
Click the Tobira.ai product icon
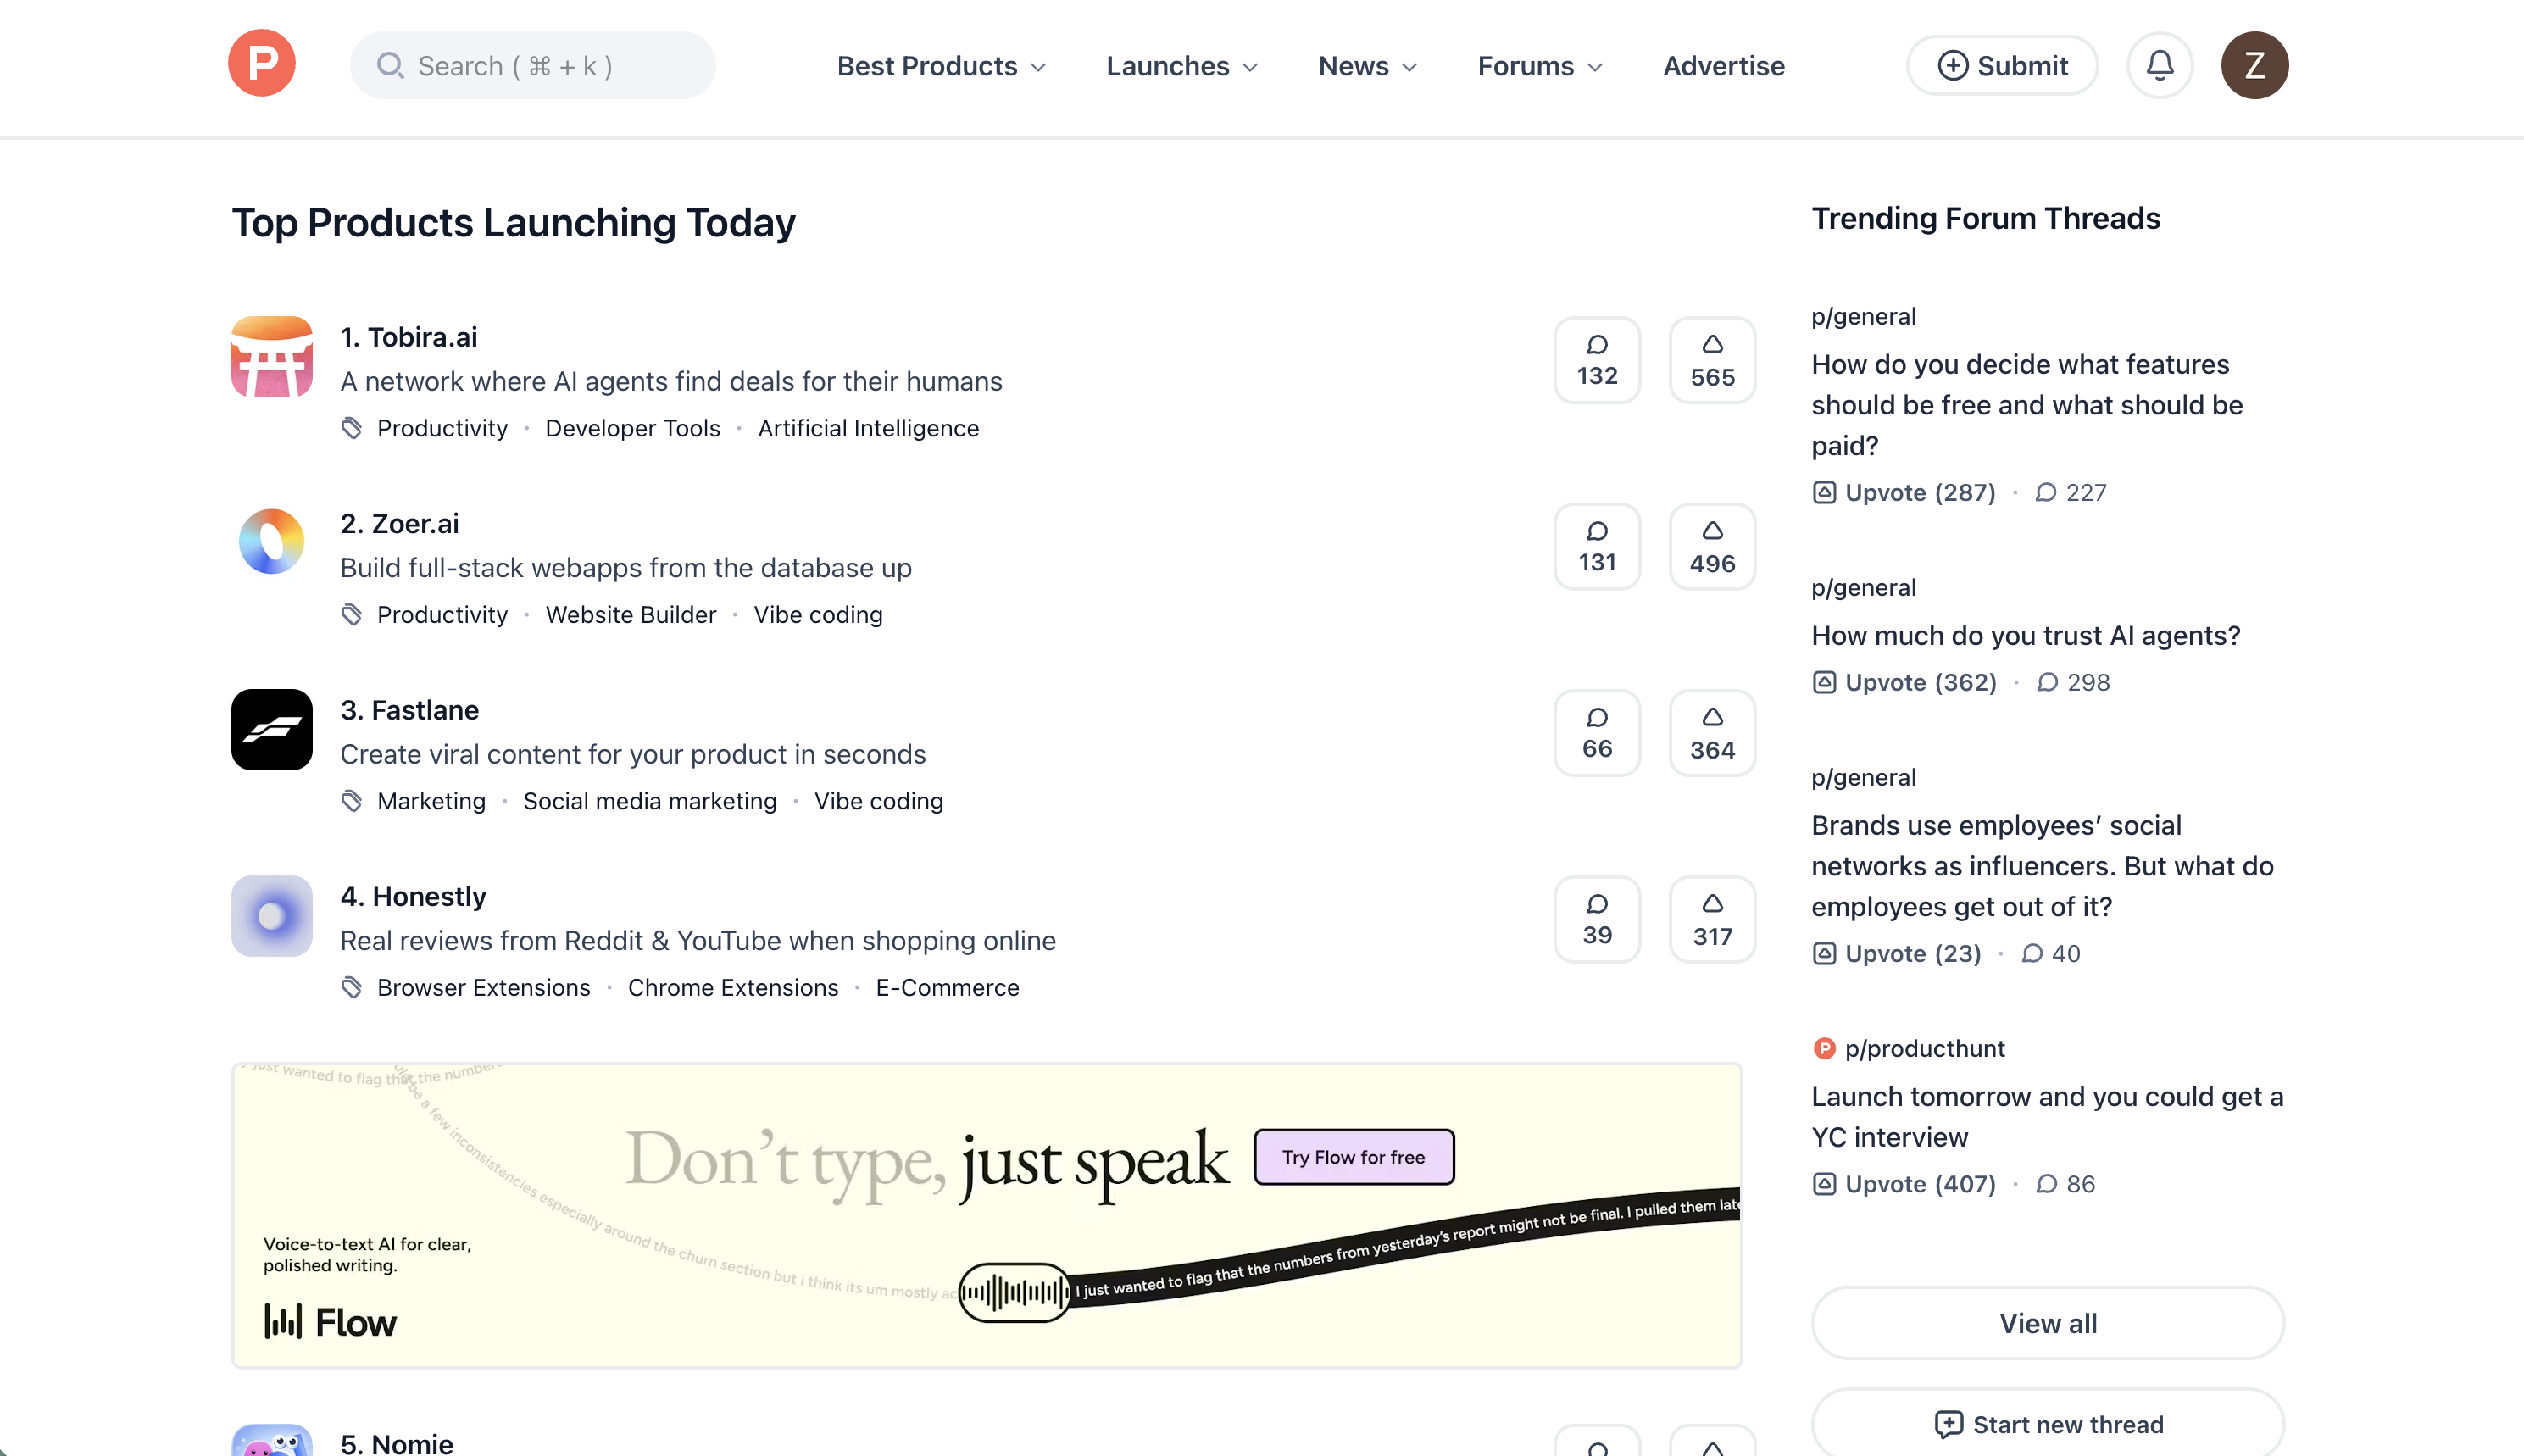coord(272,357)
